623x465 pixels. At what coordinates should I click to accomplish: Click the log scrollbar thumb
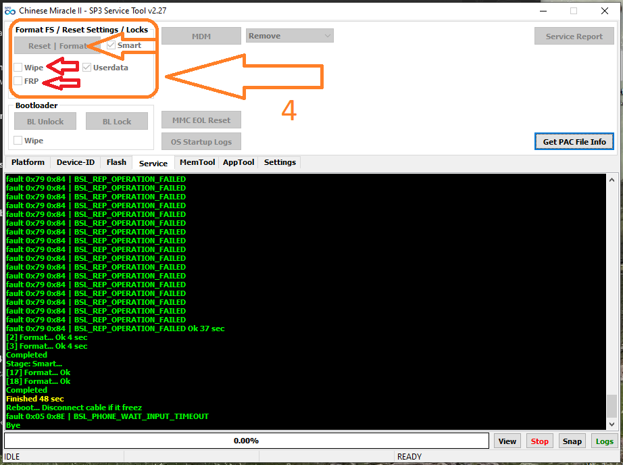(x=612, y=406)
